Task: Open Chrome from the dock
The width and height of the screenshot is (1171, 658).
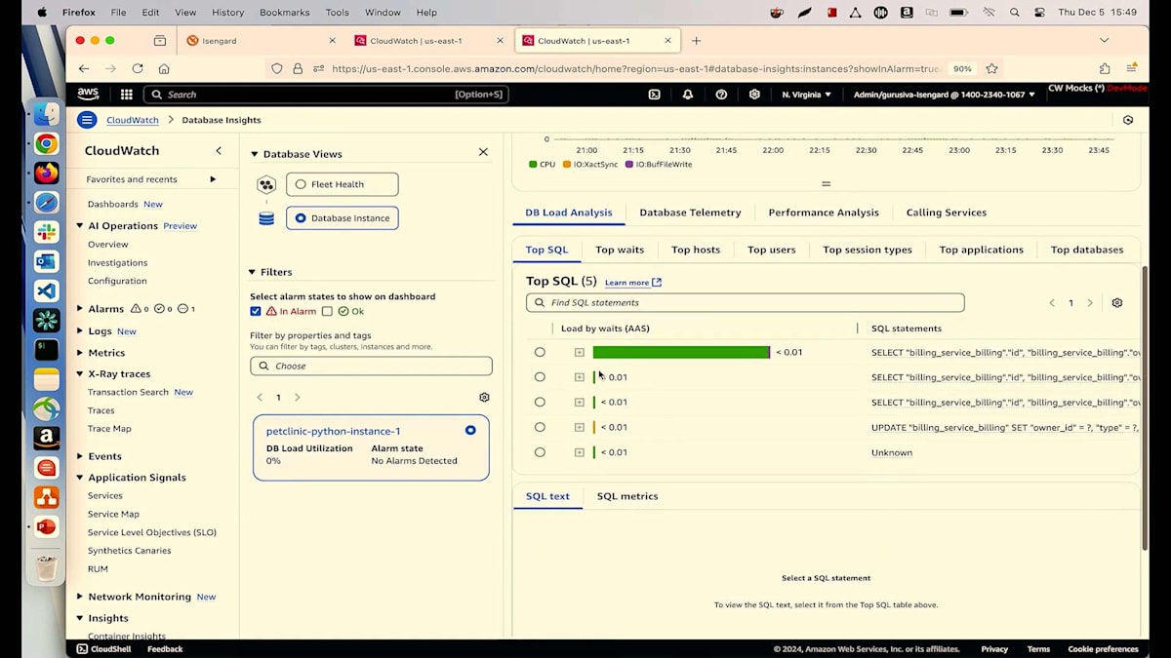Action: 46,144
